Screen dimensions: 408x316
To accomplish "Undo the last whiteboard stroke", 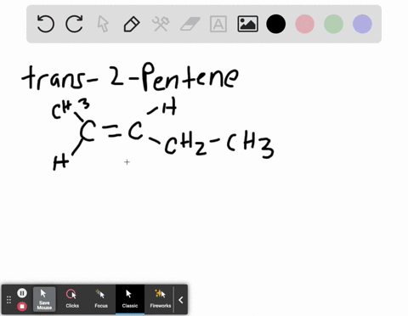I will pyautogui.click(x=46, y=24).
